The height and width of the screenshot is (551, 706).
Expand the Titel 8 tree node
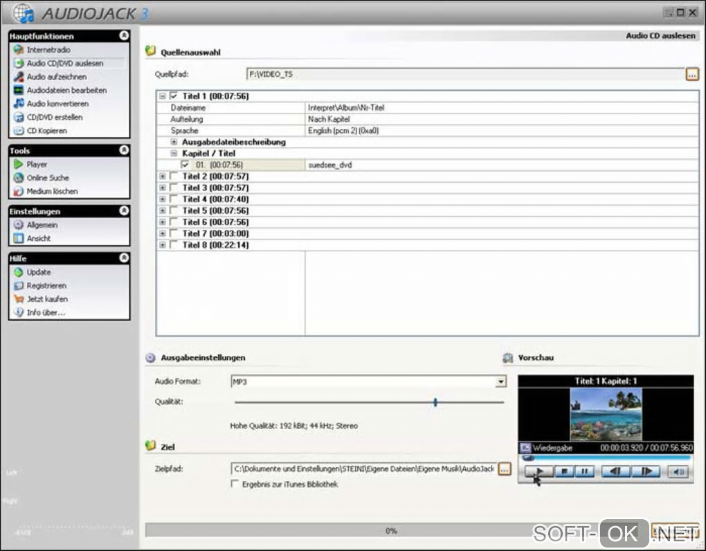[x=163, y=245]
